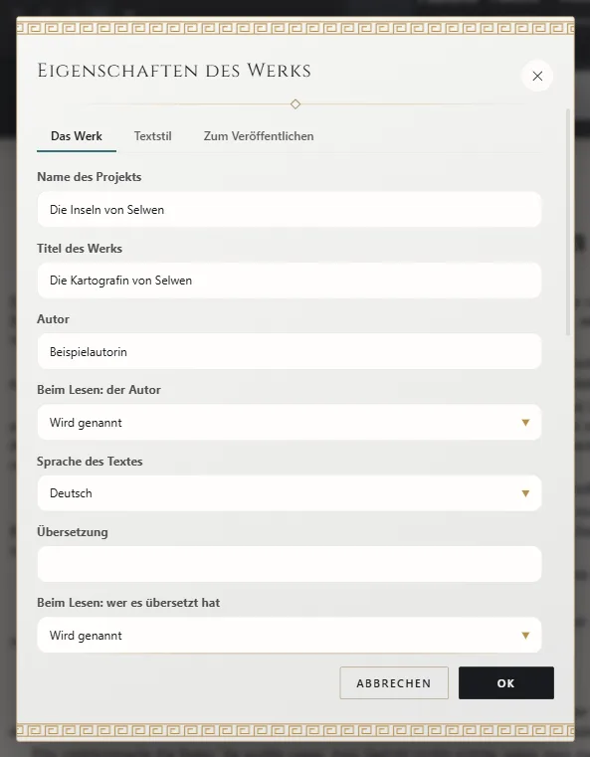
Task: Click the 'Beim Lesen: der Autor' label
Action: point(98,390)
